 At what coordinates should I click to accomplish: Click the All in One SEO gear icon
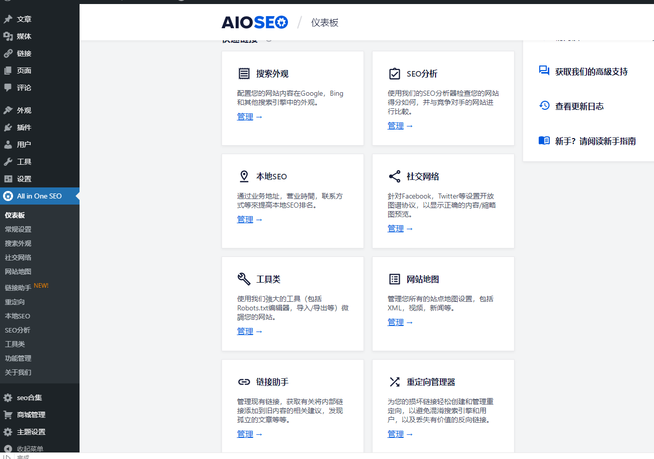[8, 196]
